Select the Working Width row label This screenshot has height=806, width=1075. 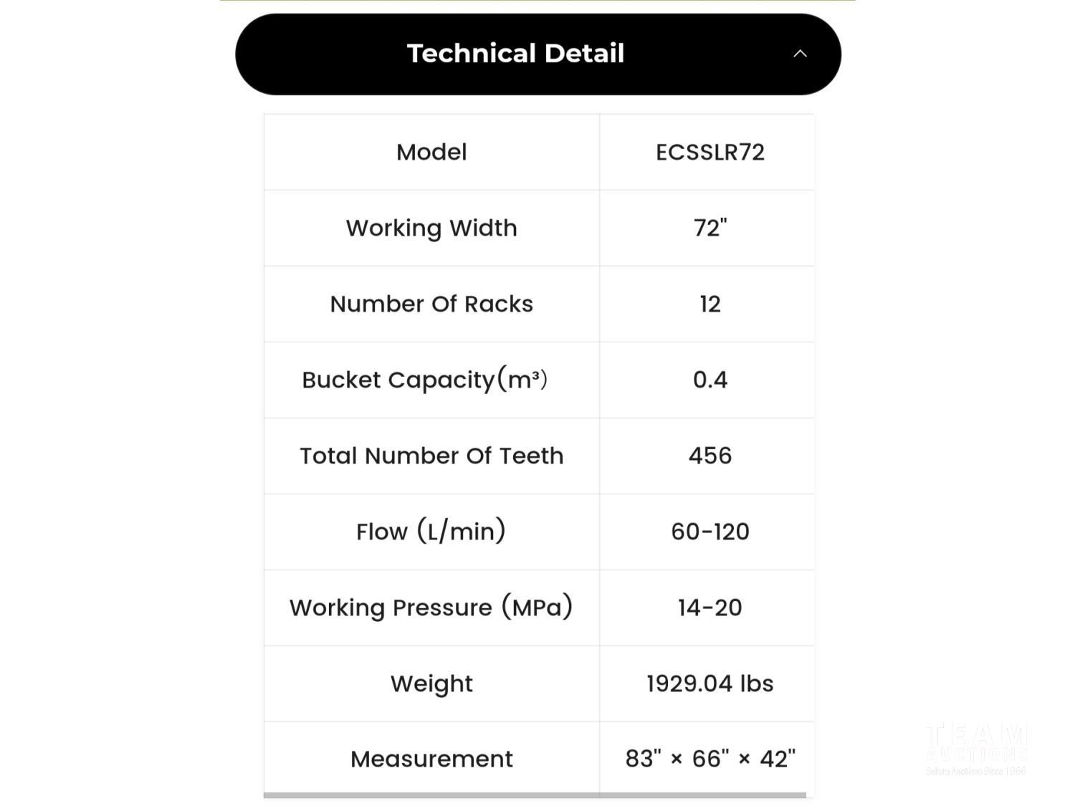pos(431,229)
